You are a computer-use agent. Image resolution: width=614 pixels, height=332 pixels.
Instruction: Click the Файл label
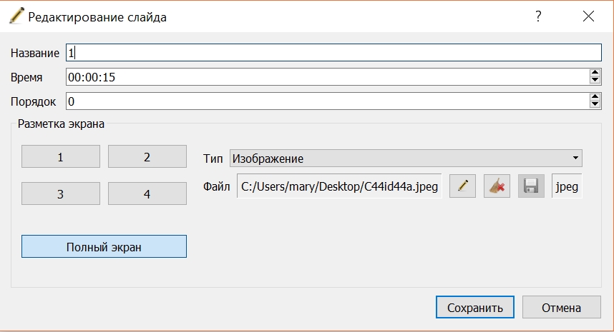[217, 186]
